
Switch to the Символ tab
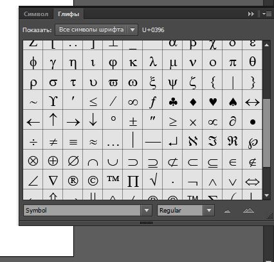point(36,14)
